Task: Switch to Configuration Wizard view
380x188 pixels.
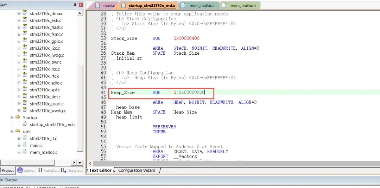Action: pos(137,170)
